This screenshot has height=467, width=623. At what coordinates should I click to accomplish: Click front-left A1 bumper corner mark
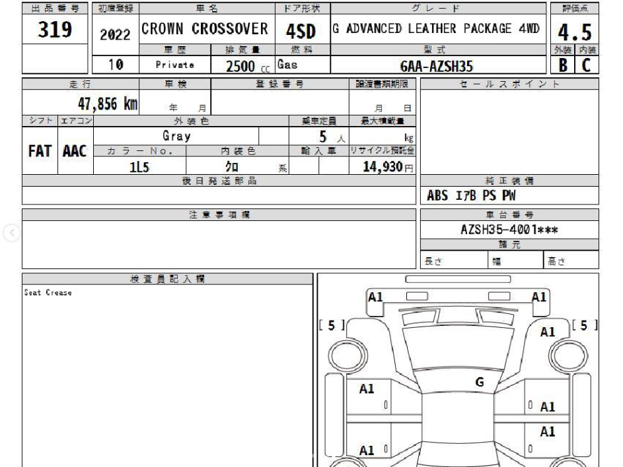pyautogui.click(x=375, y=297)
